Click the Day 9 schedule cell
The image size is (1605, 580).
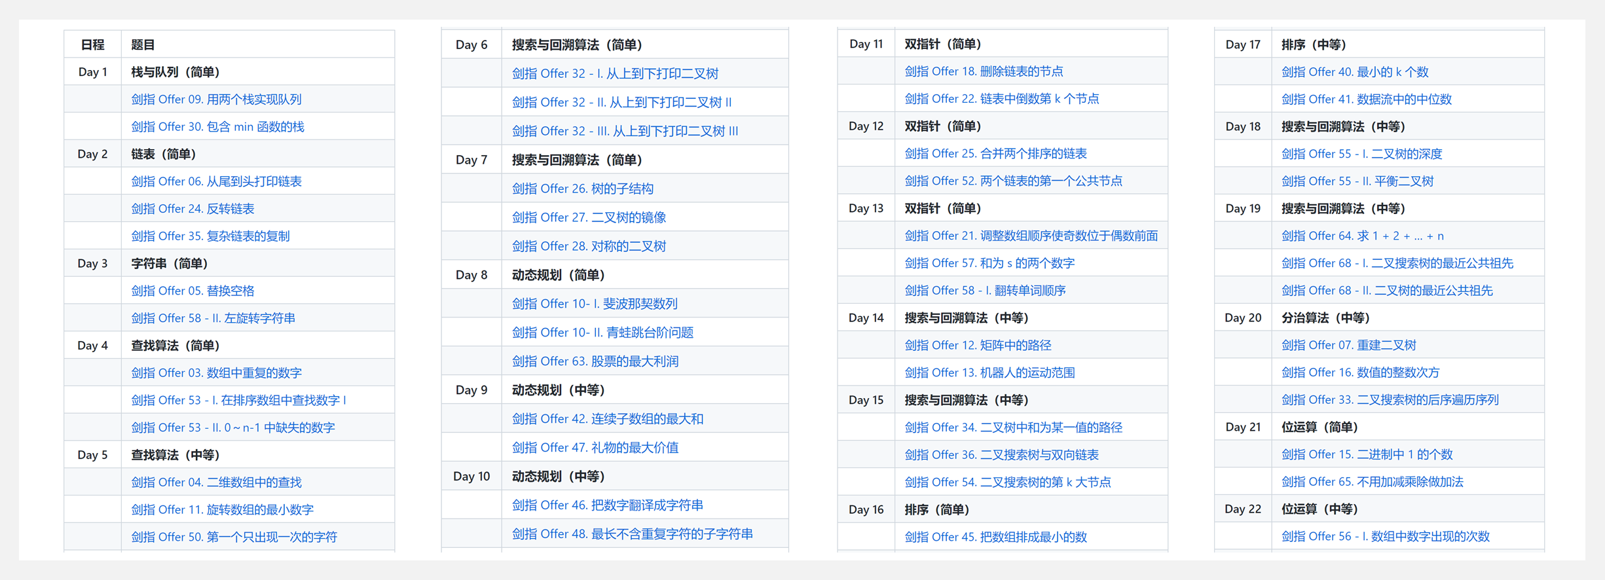click(x=471, y=390)
